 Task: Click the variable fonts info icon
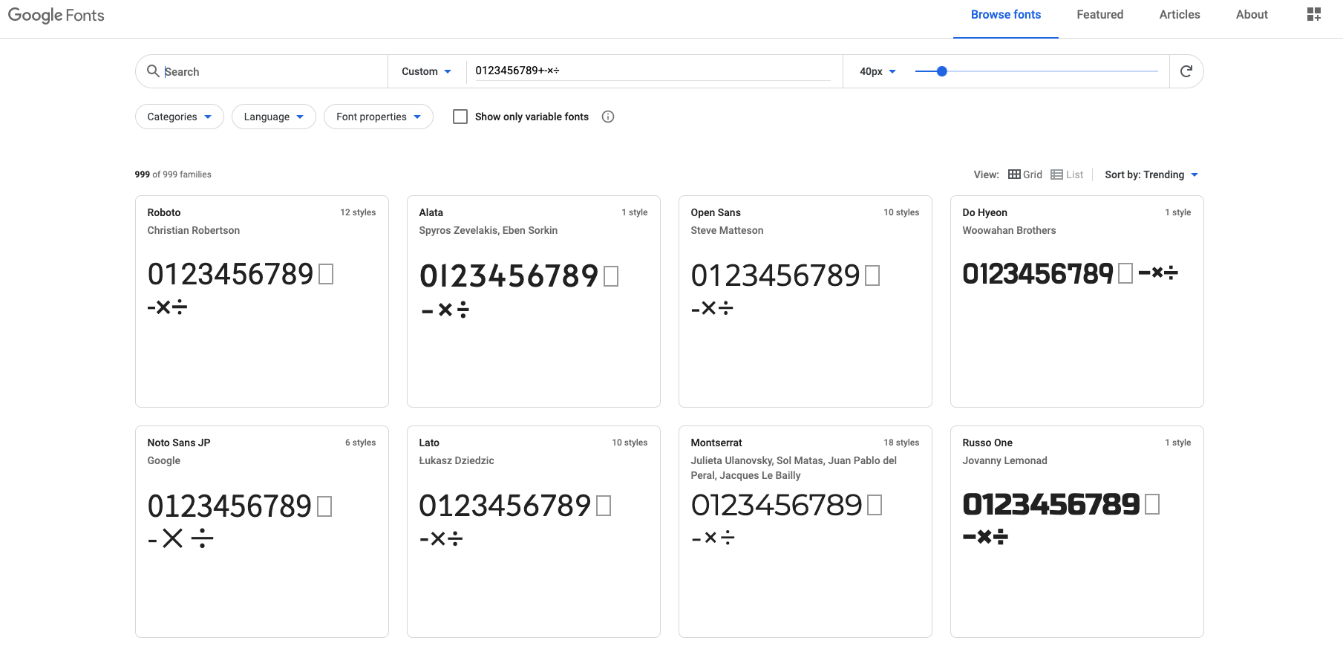tap(608, 117)
